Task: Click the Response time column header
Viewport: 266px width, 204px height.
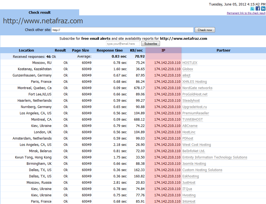Action: (x=110, y=50)
